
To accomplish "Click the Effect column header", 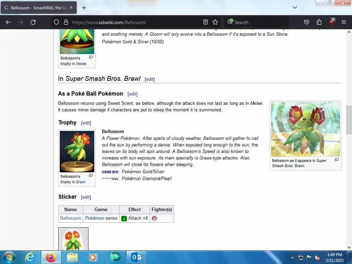I will (134, 210).
